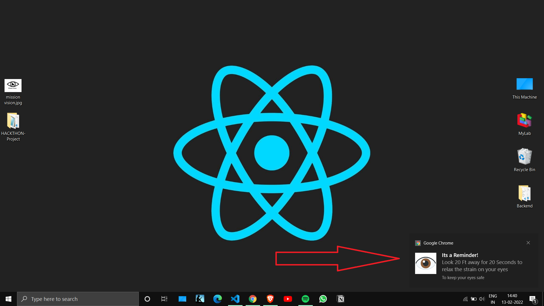Open Google Chrome taskbar icon
Image resolution: width=544 pixels, height=306 pixels.
click(252, 299)
